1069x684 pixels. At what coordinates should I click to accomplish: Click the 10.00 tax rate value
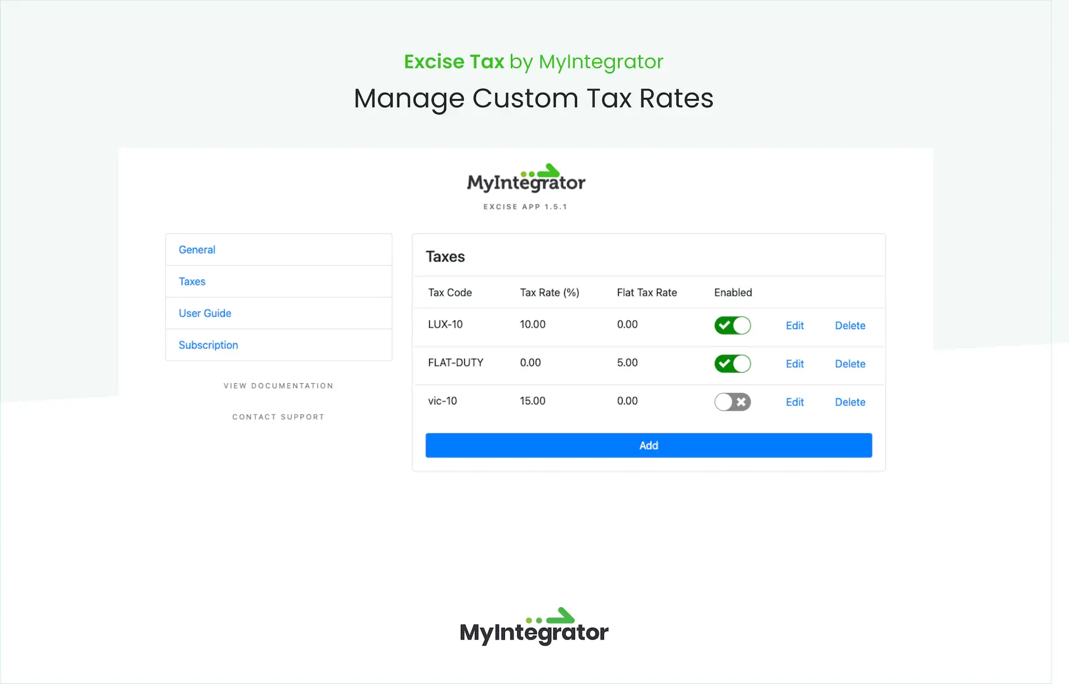click(533, 324)
